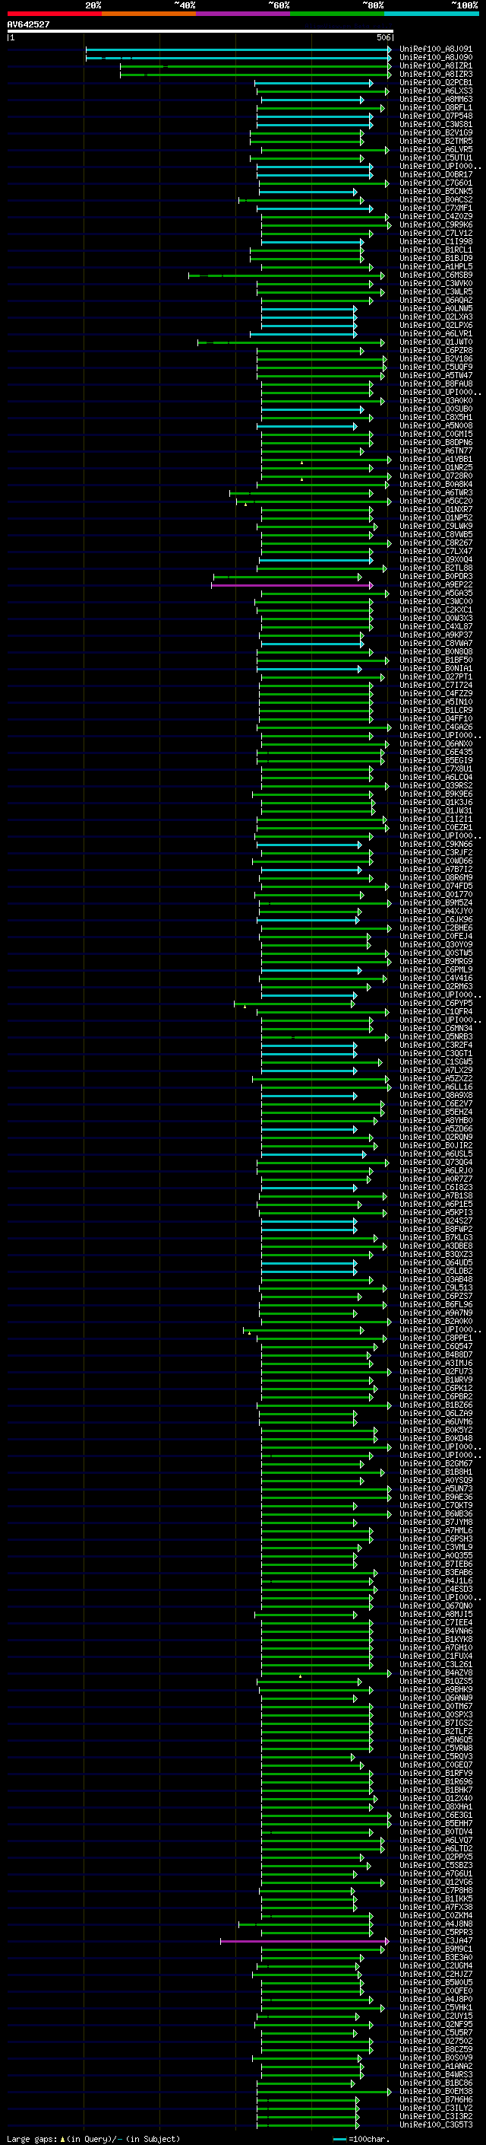Select hit UniRef100_A6USL5

(x=435, y=1155)
